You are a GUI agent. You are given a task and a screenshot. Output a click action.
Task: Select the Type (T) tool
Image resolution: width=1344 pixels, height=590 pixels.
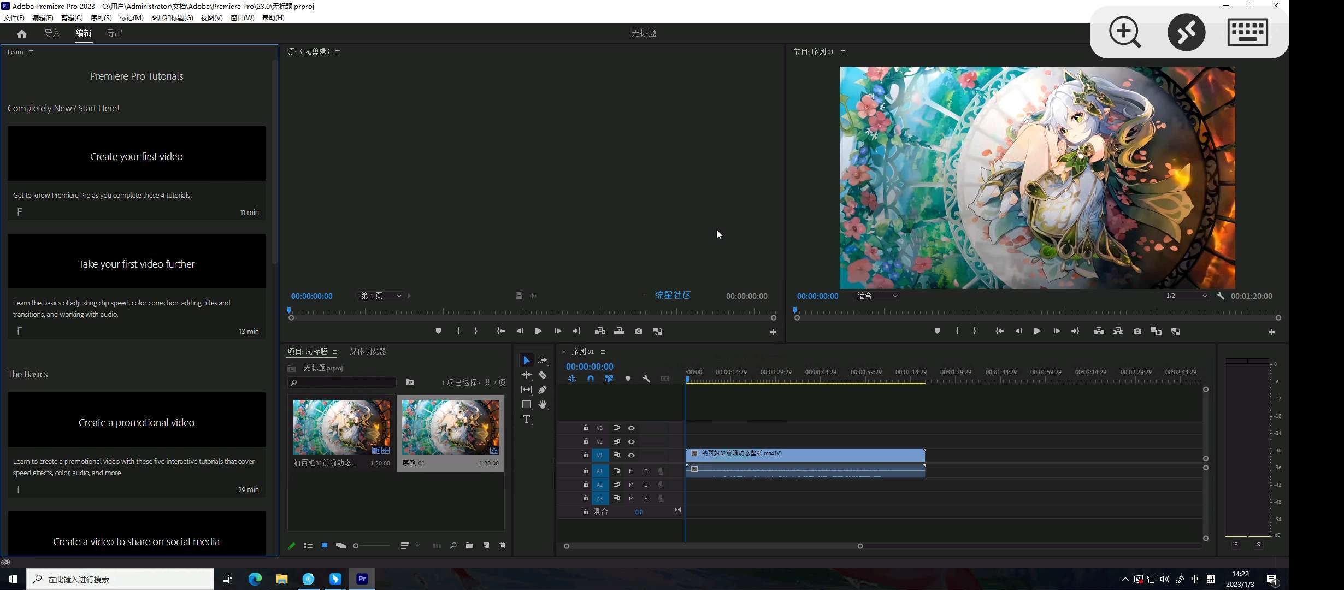[x=526, y=419]
